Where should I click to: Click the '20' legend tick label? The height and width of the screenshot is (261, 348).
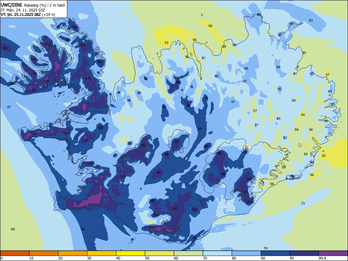(x=60, y=258)
